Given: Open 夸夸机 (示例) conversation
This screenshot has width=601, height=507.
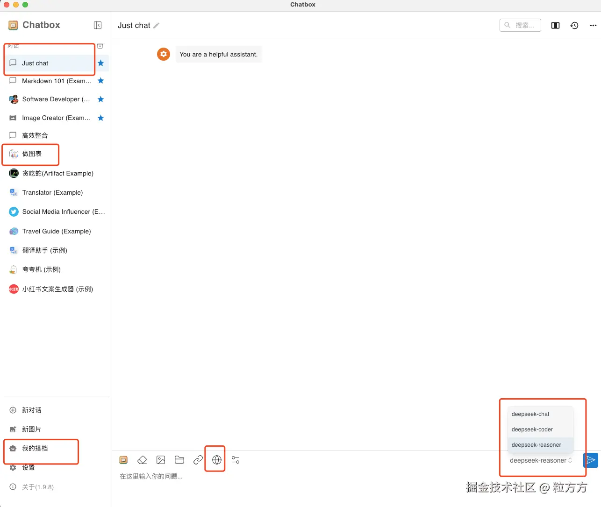Looking at the screenshot, I should coord(56,269).
